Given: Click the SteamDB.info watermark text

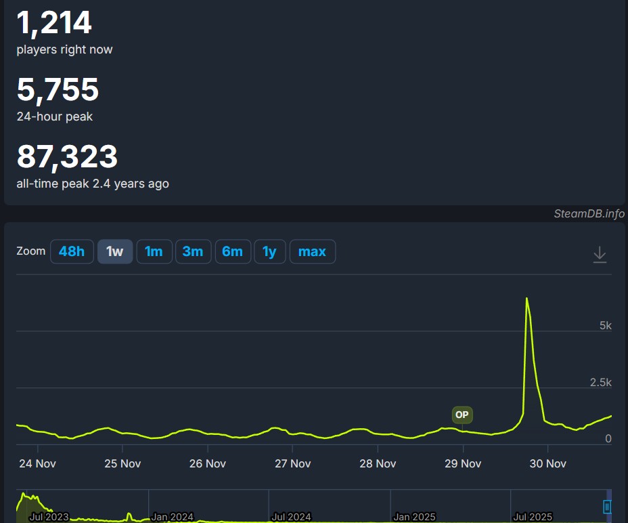Looking at the screenshot, I should point(589,213).
